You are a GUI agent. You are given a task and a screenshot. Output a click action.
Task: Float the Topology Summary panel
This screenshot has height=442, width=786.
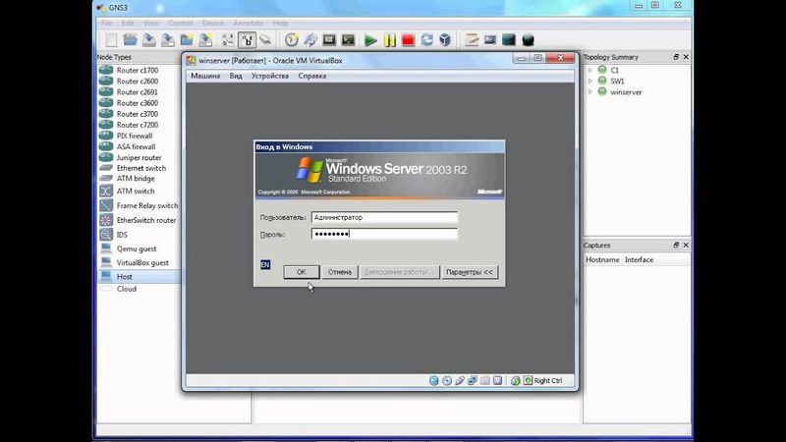676,57
